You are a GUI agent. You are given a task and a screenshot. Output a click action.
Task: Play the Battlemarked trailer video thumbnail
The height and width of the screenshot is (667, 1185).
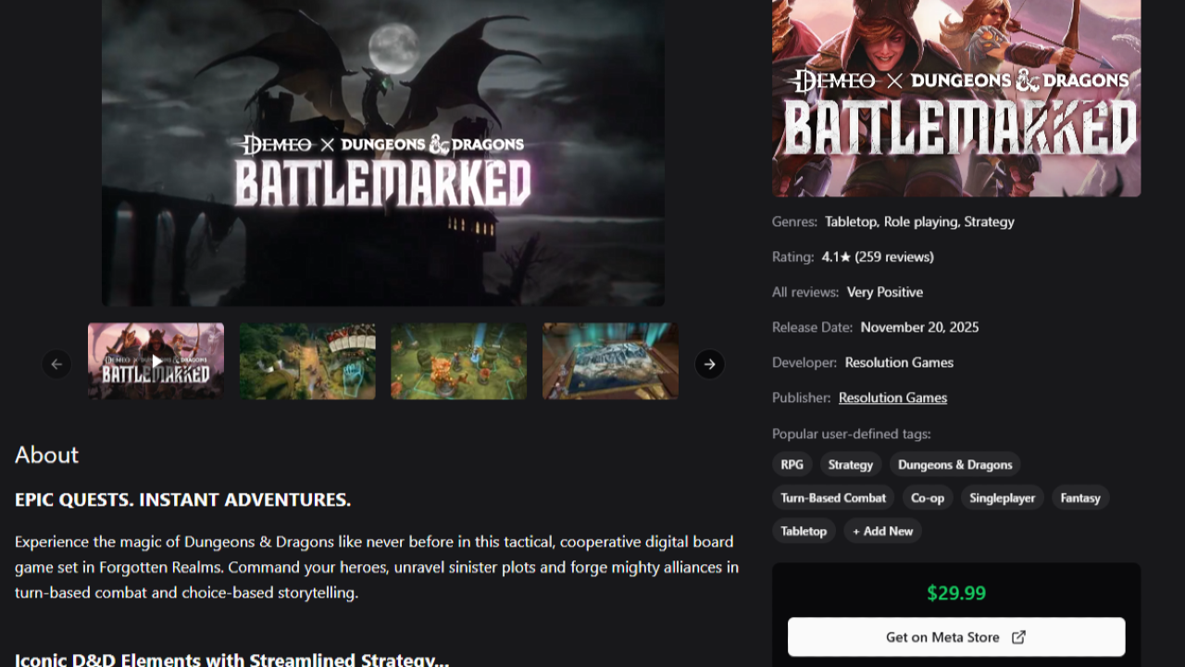coord(156,361)
